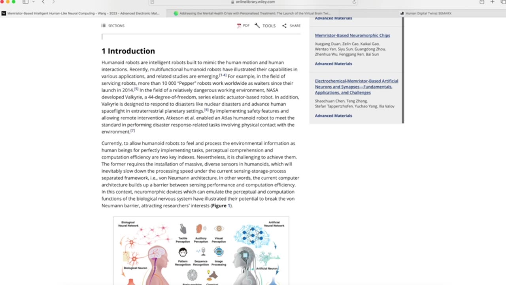Reload the current page
This screenshot has height=285, width=506.
354,2
